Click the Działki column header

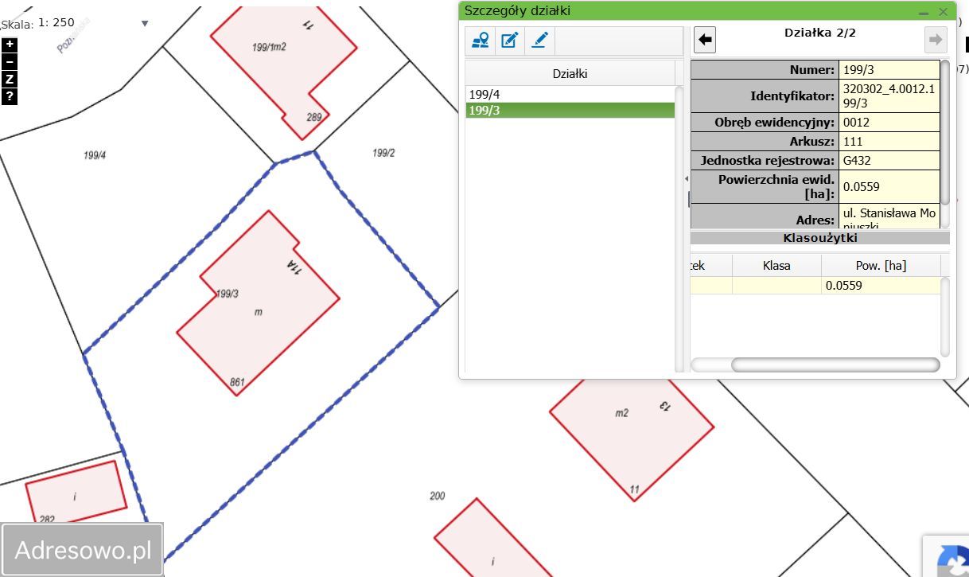(570, 74)
